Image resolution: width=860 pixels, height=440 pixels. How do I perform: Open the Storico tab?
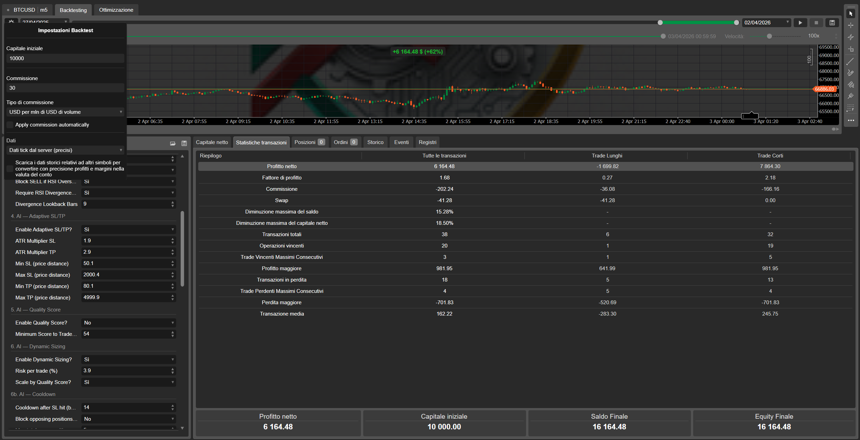point(375,142)
